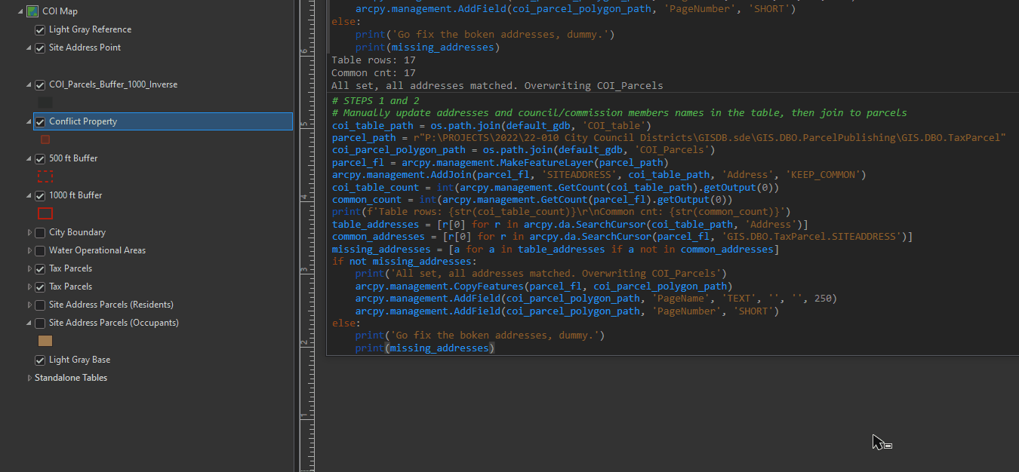
Task: Turn on Water Operational Areas layer
Action: point(40,251)
